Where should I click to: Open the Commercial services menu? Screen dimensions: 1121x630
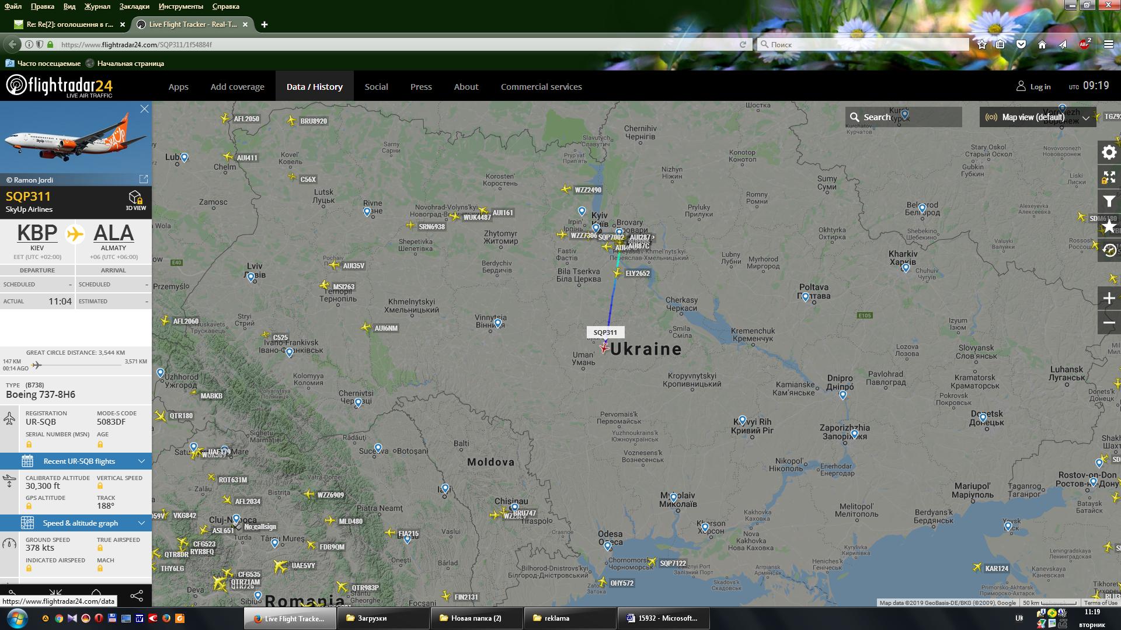coord(541,87)
